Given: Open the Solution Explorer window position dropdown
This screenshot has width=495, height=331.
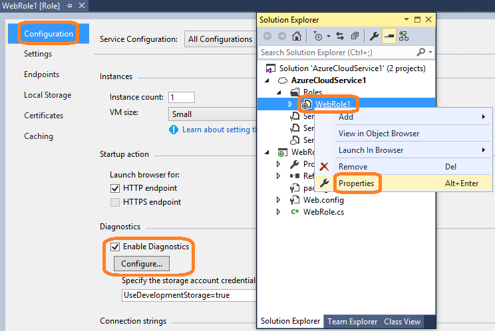Looking at the screenshot, I should 407,19.
